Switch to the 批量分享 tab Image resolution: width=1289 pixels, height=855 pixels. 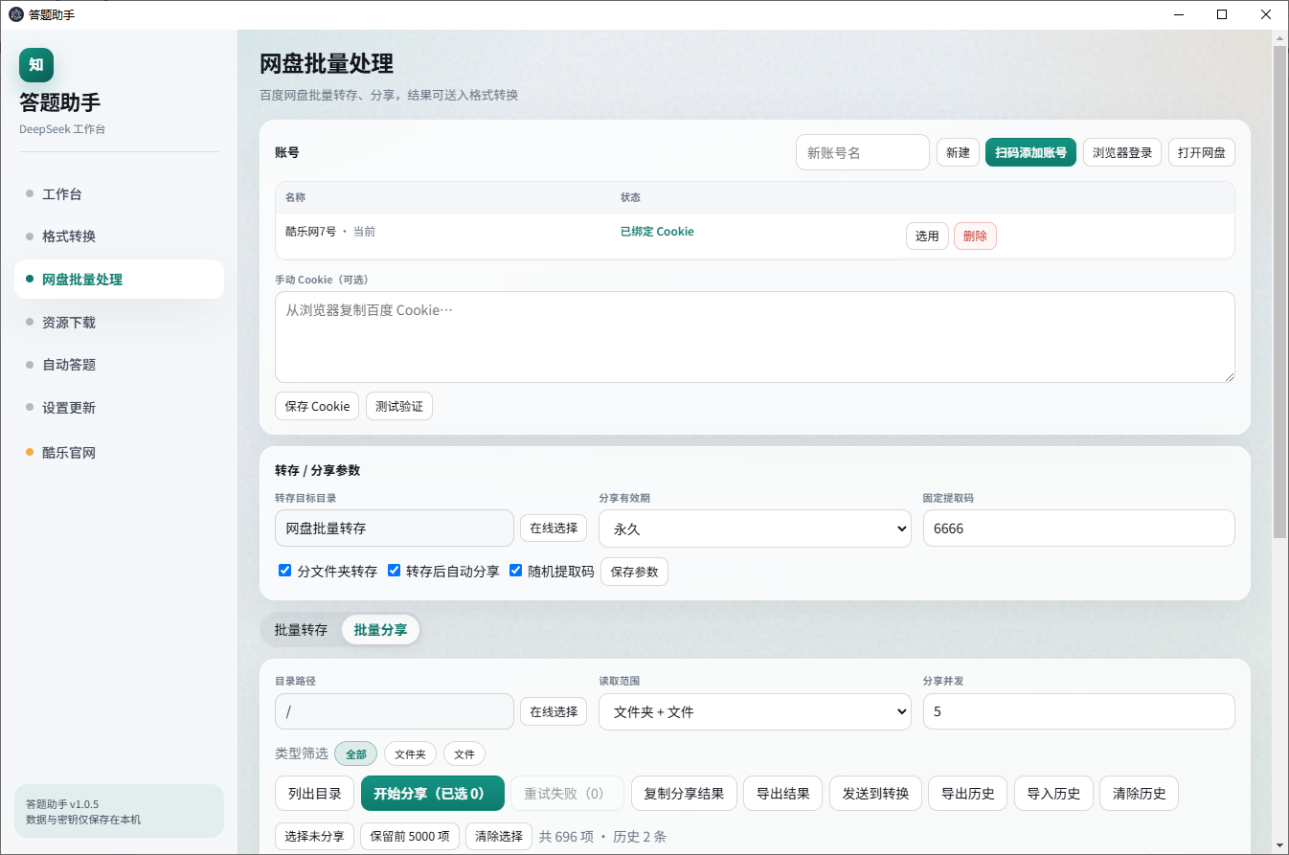(380, 630)
